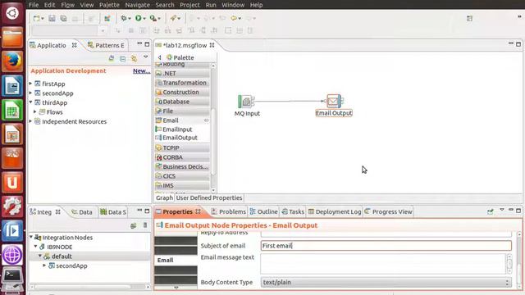Click the Save toolbar icon
This screenshot has width=525, height=295.
tap(52, 18)
